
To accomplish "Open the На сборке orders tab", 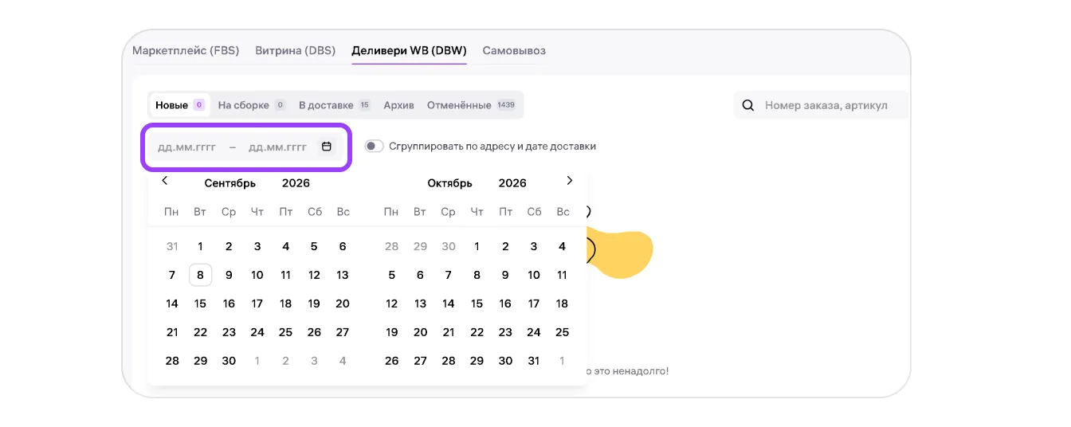I will click(252, 105).
